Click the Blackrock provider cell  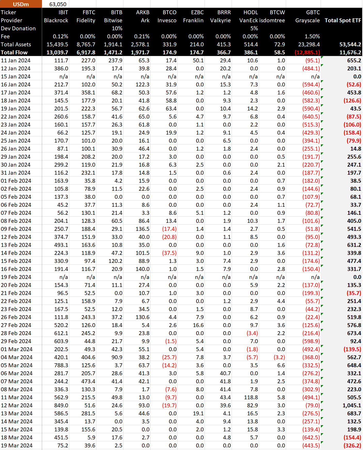point(56,20)
